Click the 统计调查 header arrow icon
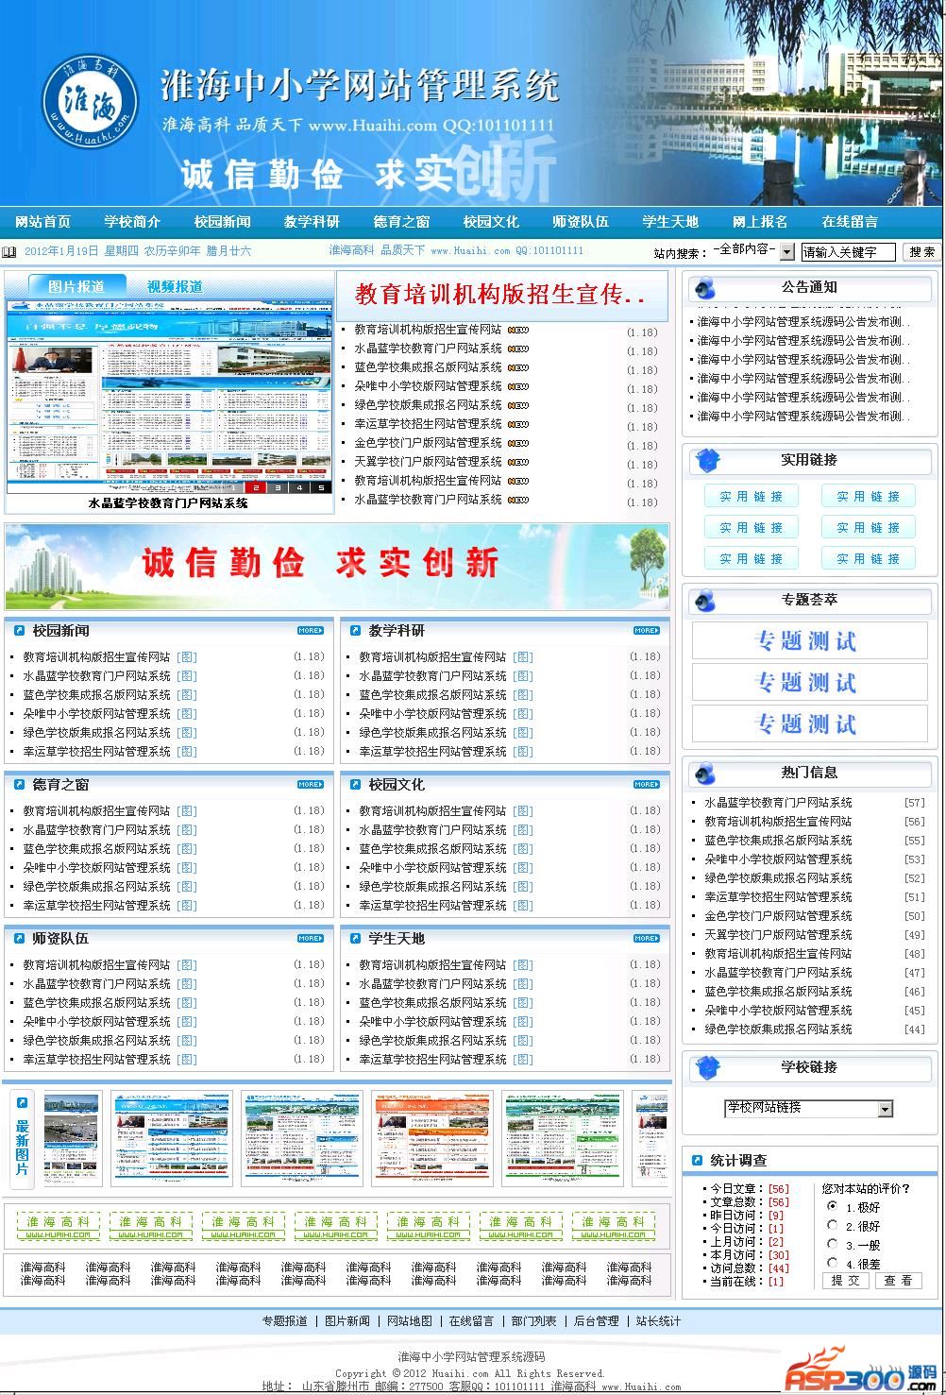 point(697,1160)
